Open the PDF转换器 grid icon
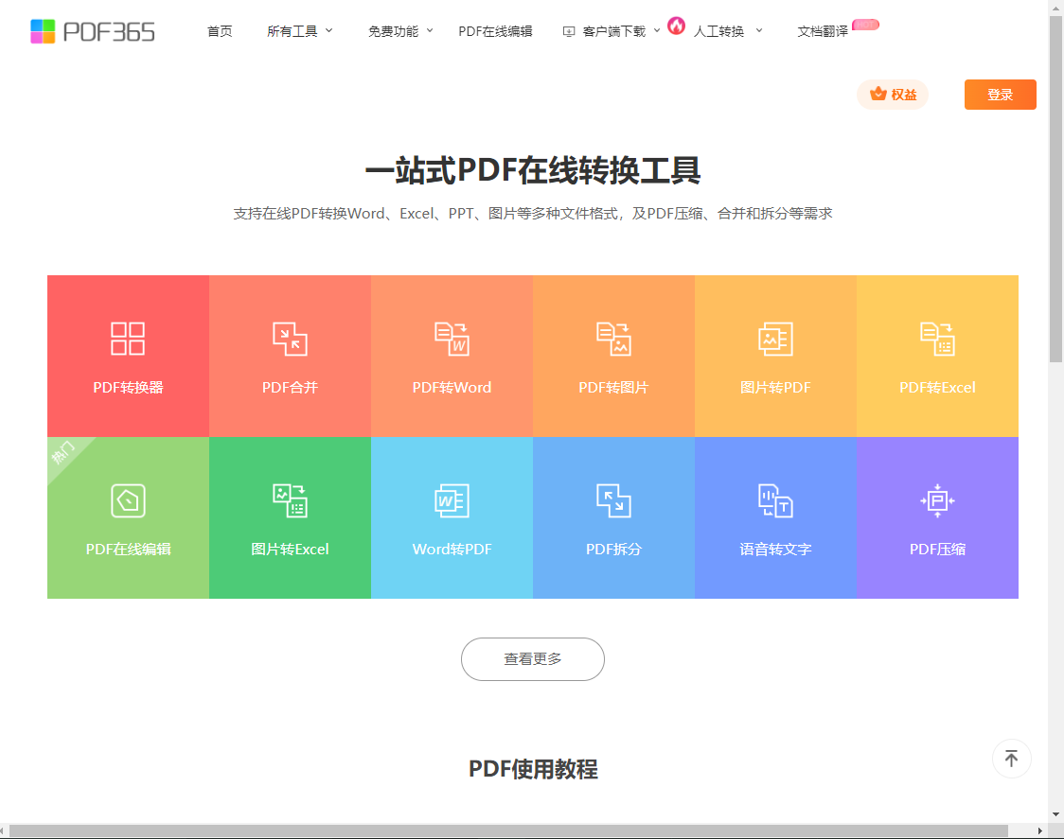1064x839 pixels. click(x=128, y=339)
